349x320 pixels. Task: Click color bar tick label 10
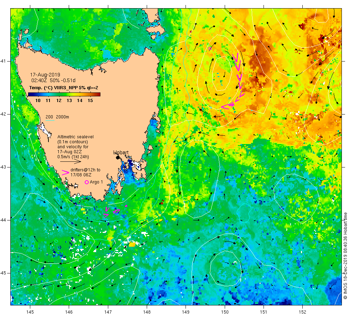(x=38, y=100)
